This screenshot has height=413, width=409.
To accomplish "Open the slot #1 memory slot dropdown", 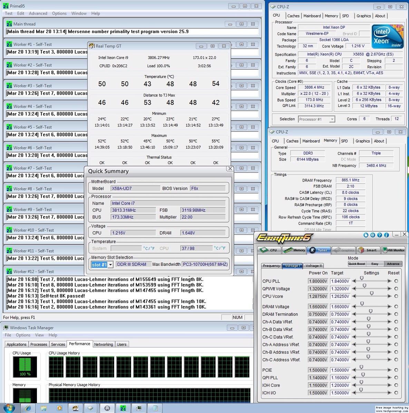I will (x=111, y=264).
